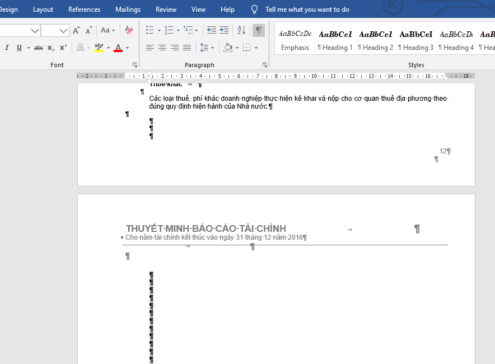Viewport: 495px width, 364px height.
Task: Toggle Show/Hide paragraph marks button
Action: pos(259,30)
